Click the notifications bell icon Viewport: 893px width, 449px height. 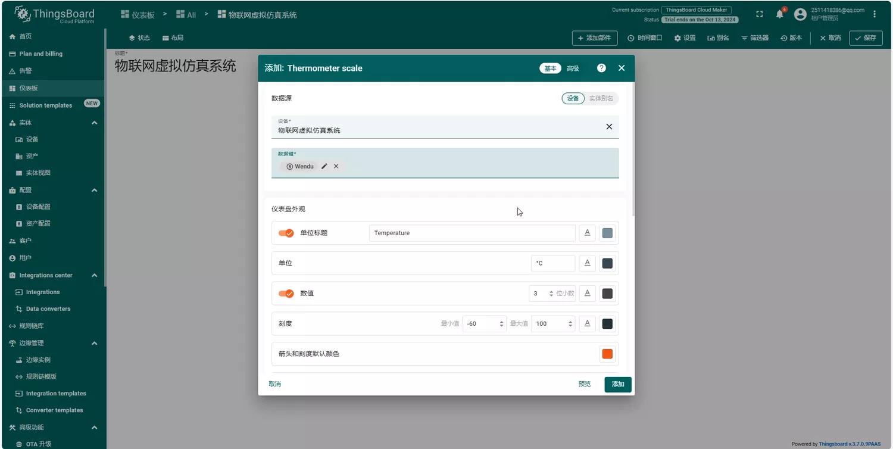(x=779, y=14)
